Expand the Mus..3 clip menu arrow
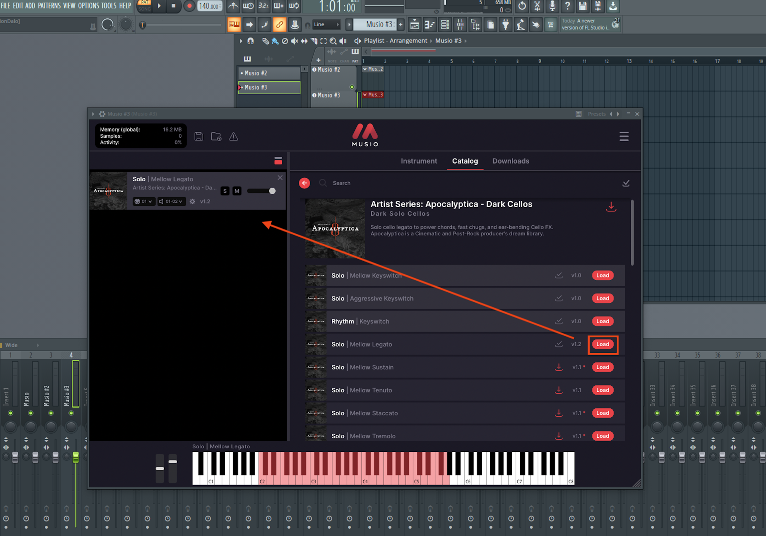Viewport: 766px width, 536px height. point(365,95)
